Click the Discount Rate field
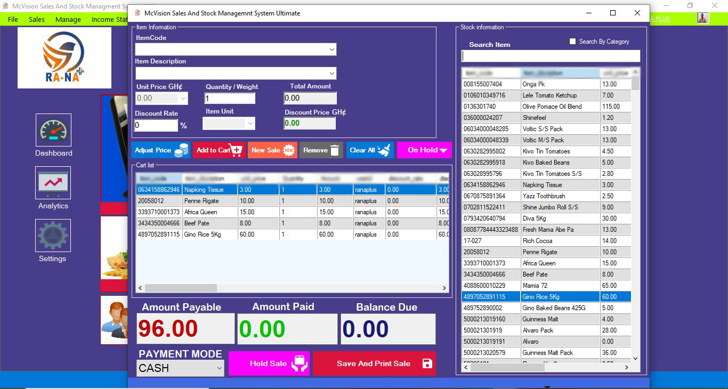Viewport: 728px width, 389px height. (156, 125)
